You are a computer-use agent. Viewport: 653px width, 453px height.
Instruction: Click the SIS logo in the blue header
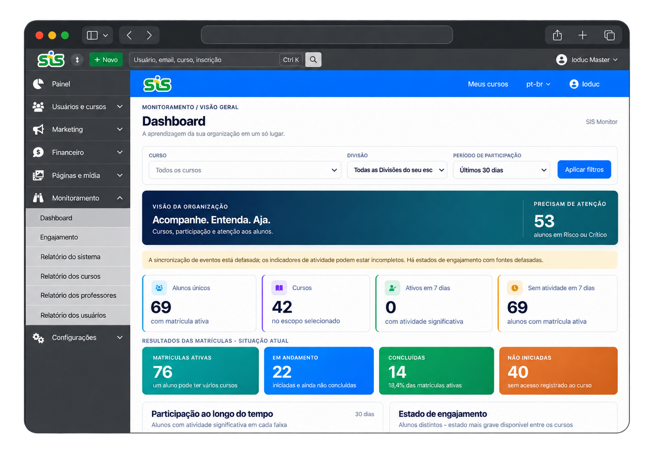click(x=157, y=84)
